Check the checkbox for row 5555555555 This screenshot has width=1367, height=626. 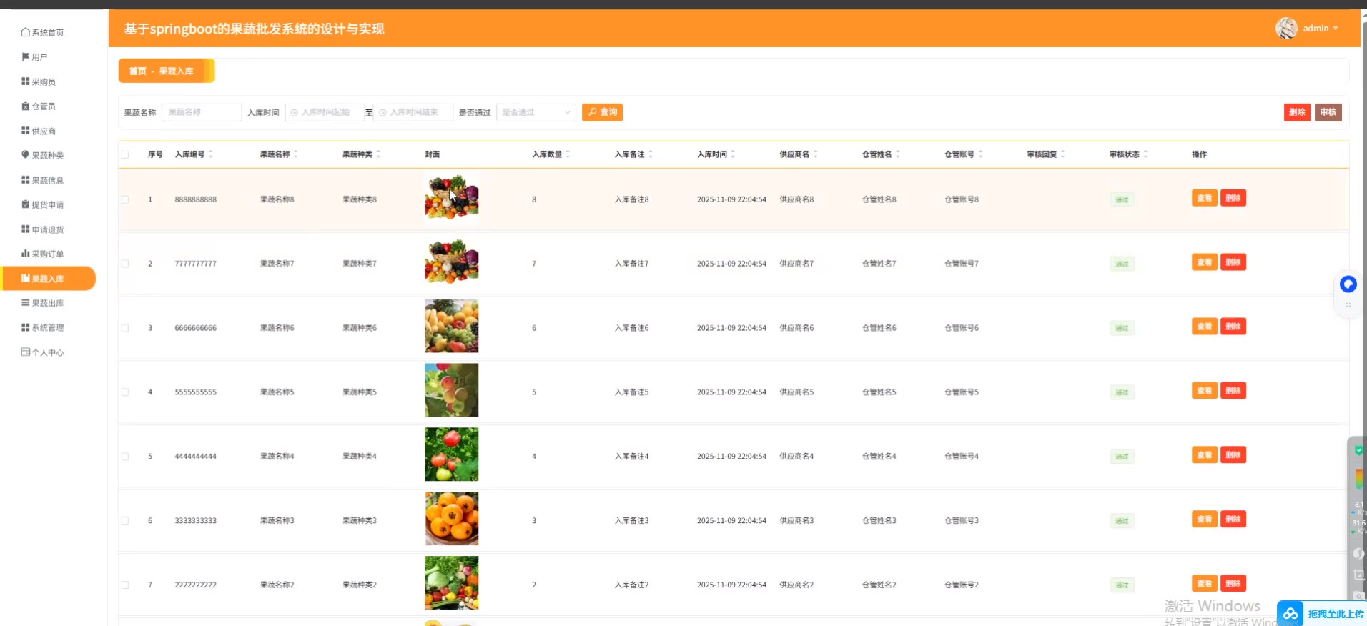click(x=125, y=392)
